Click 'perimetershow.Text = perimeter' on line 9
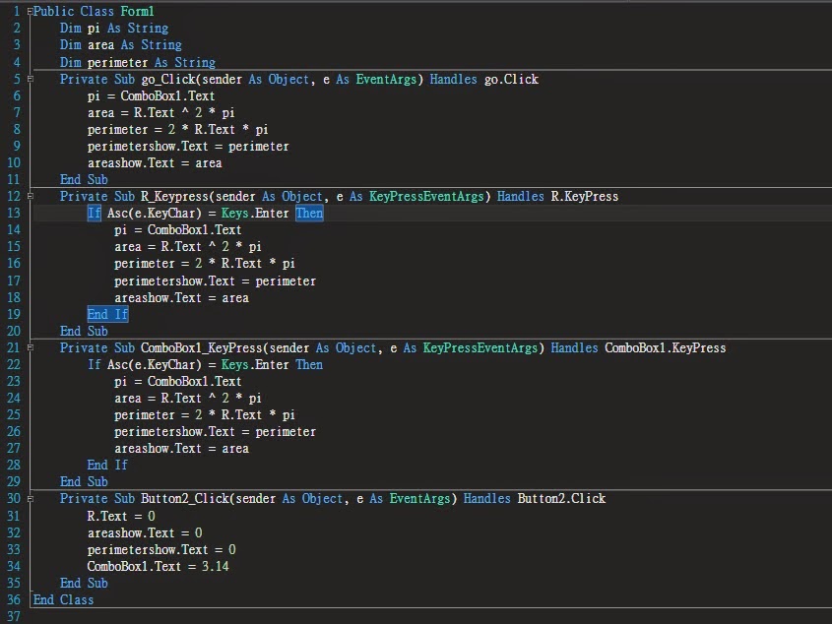The width and height of the screenshot is (832, 624). click(x=188, y=147)
